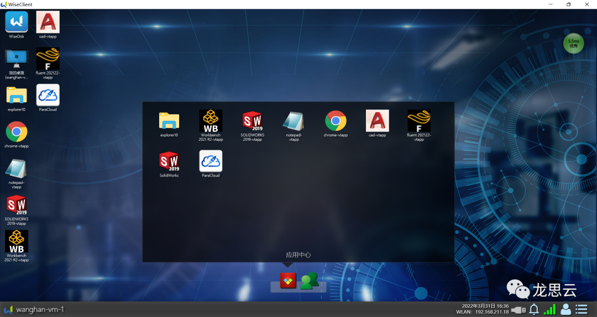Open chrome-vtapp in the app center panel
This screenshot has height=317, width=597.
tap(336, 121)
